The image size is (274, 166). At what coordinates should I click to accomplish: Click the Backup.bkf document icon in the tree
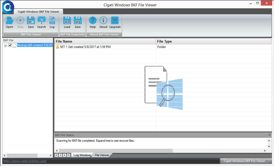tap(14, 45)
